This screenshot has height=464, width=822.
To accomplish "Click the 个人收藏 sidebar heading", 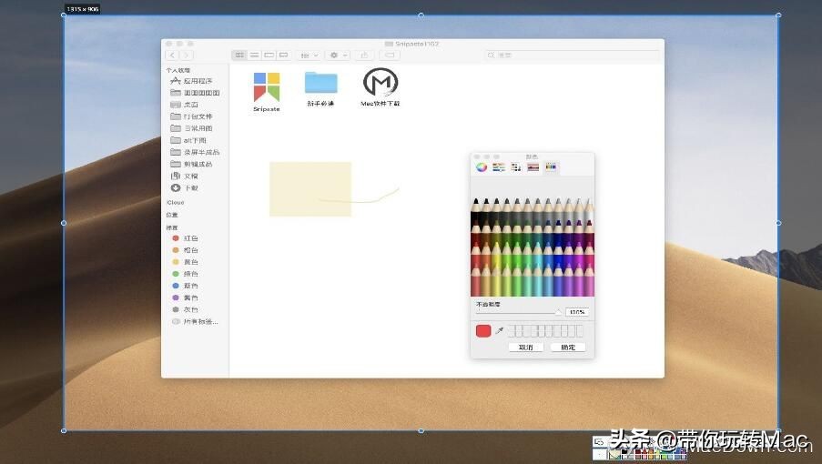I will 178,70.
